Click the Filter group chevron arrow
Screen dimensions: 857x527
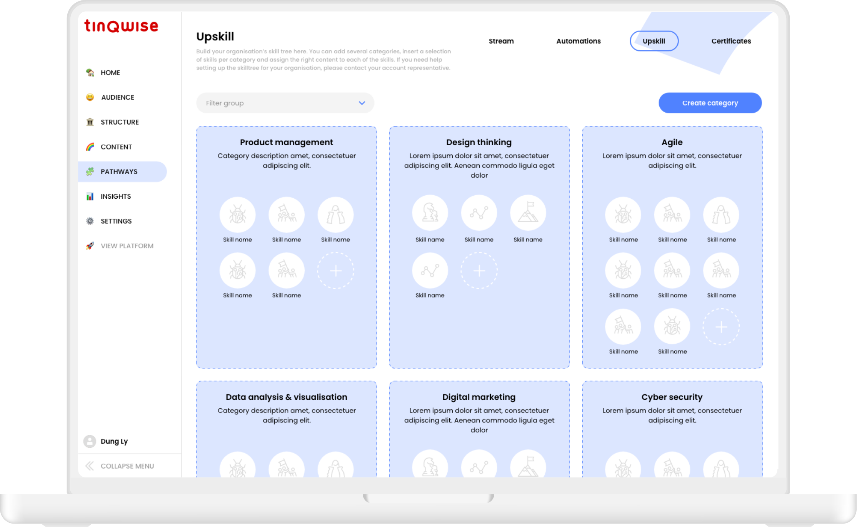click(x=362, y=103)
